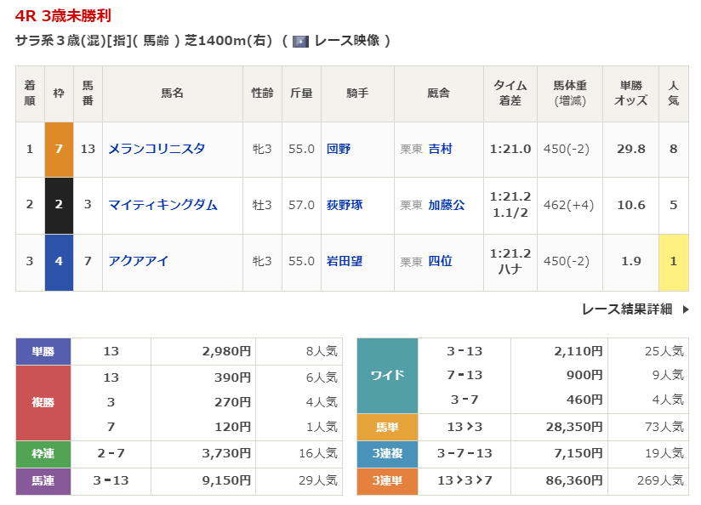View jockey 荻野琢's profile

tap(345, 205)
